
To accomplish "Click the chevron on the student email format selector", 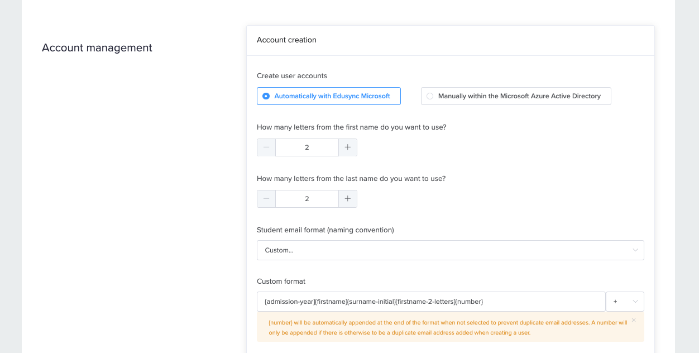I will [635, 250].
